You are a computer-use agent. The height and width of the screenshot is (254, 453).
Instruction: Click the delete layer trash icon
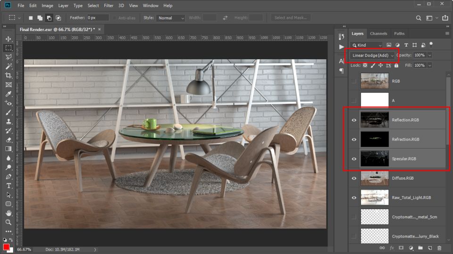coord(439,248)
